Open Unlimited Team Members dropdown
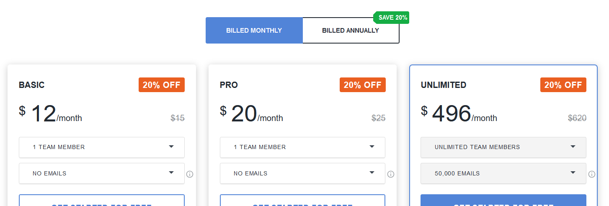Image resolution: width=609 pixels, height=206 pixels. [503, 147]
